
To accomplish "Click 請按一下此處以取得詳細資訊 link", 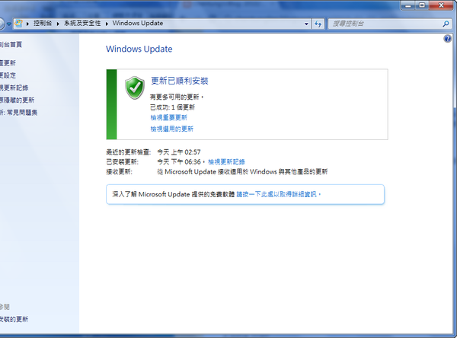I will coord(277,194).
